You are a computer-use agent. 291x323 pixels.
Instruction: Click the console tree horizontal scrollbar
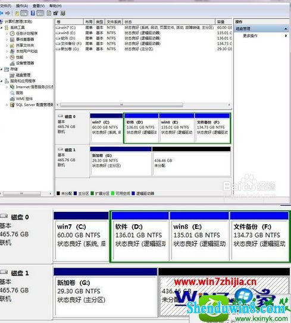coord(22,194)
